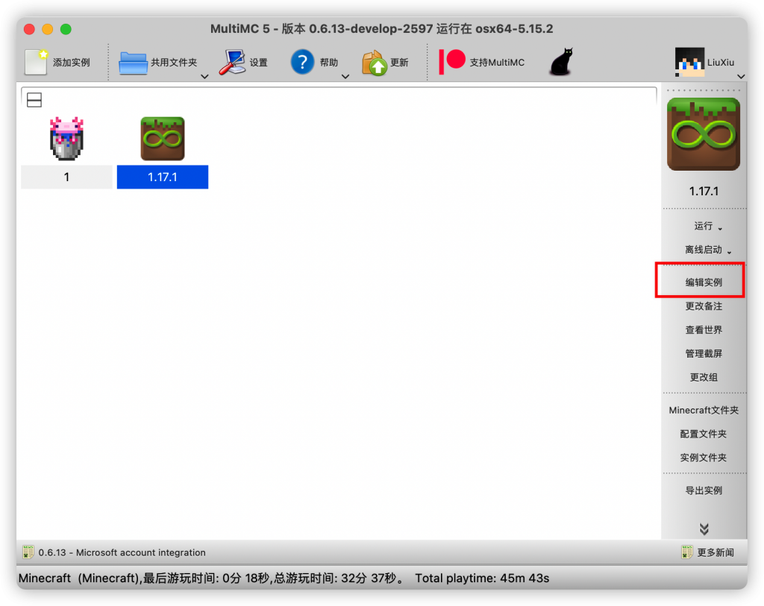Image resolution: width=764 pixels, height=606 pixels.
Task: Click the 更新 toolbar label
Action: click(x=400, y=63)
